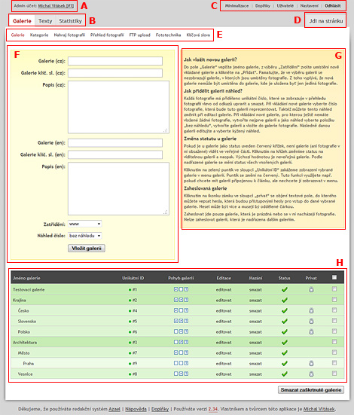Click move-up icon in Vesnice row
Screen dimensions: 354x415
(x=181, y=374)
